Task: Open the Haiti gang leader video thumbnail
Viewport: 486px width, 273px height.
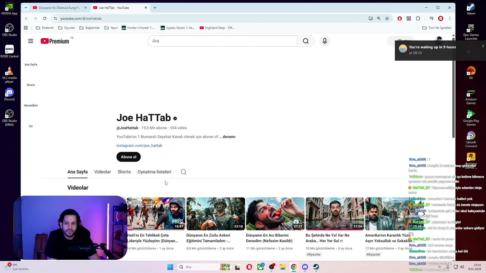Action: coord(156,214)
